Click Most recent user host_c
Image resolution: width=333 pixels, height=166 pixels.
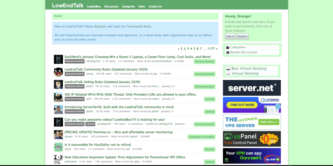pyautogui.click(x=156, y=86)
